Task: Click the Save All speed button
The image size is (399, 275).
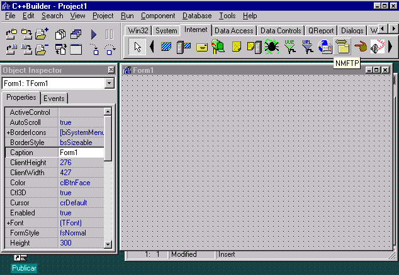Action: pos(26,35)
